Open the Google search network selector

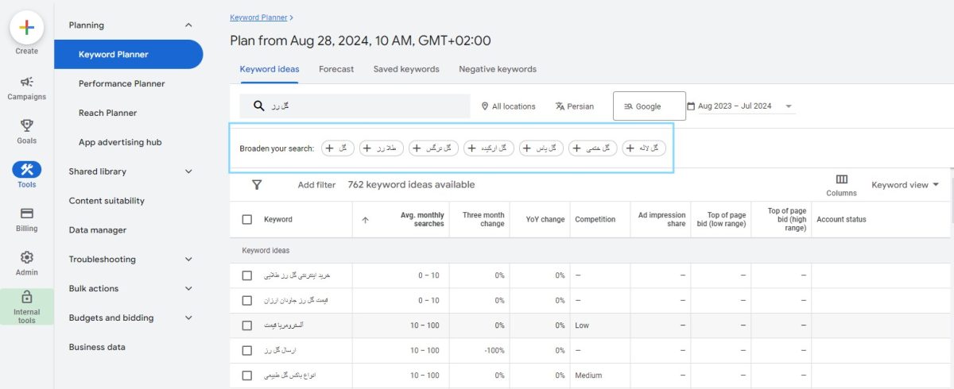coord(649,106)
